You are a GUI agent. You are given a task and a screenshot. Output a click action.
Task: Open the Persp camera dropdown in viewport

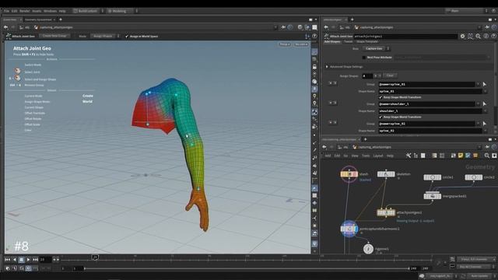click(x=285, y=44)
